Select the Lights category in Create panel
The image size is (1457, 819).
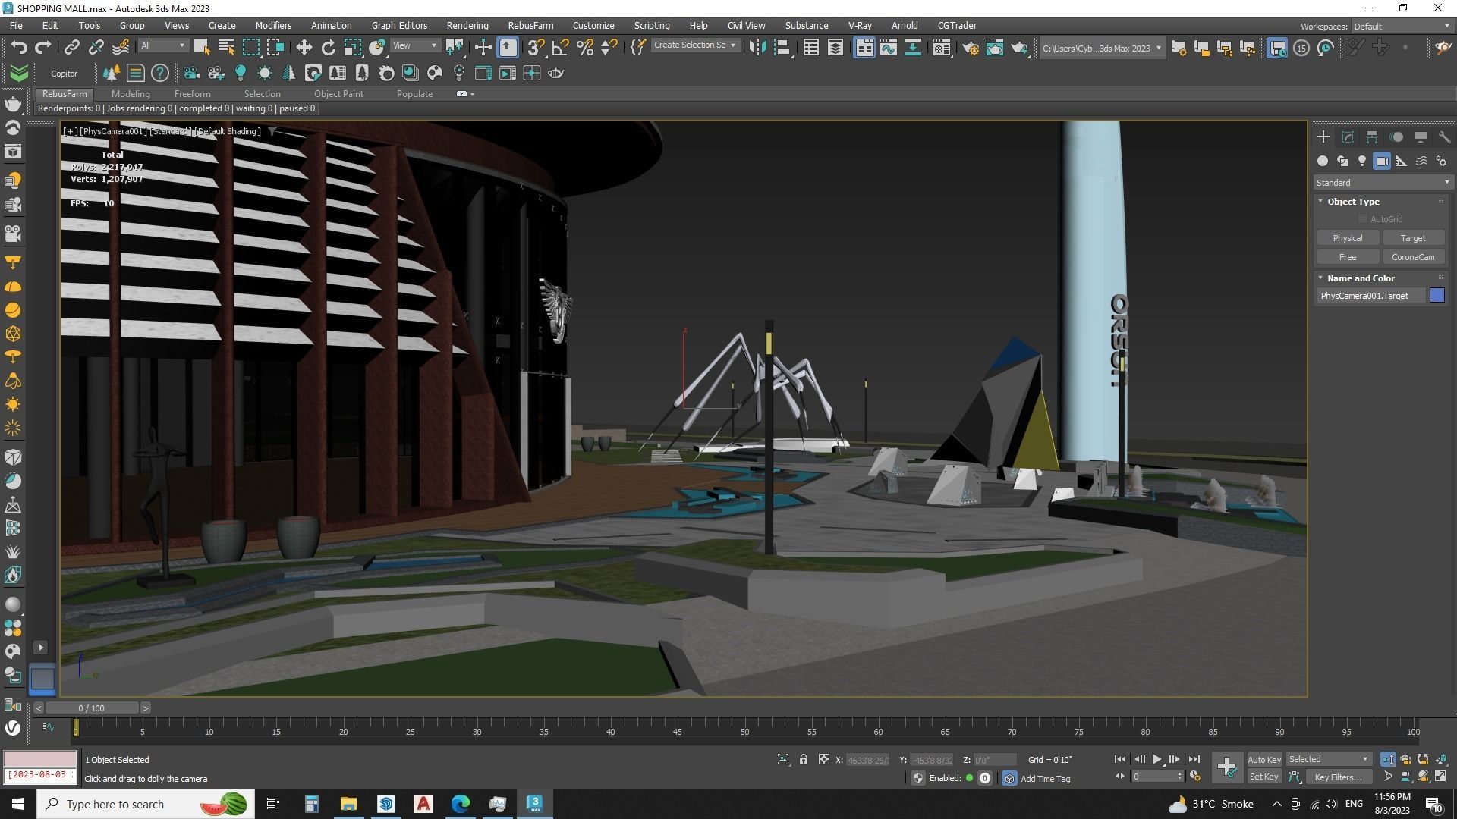click(1362, 161)
